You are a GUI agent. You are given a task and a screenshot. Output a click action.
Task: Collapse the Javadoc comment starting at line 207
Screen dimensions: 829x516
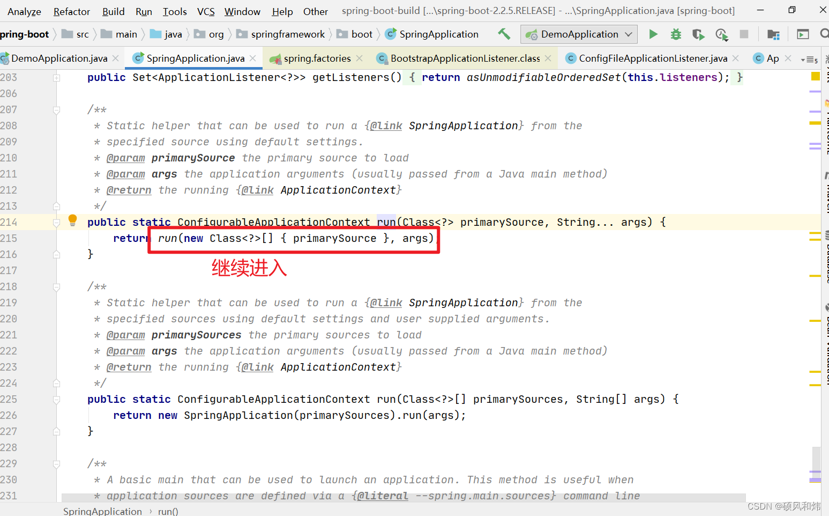(x=56, y=110)
